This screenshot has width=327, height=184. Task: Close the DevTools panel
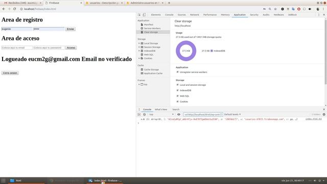point(324,15)
